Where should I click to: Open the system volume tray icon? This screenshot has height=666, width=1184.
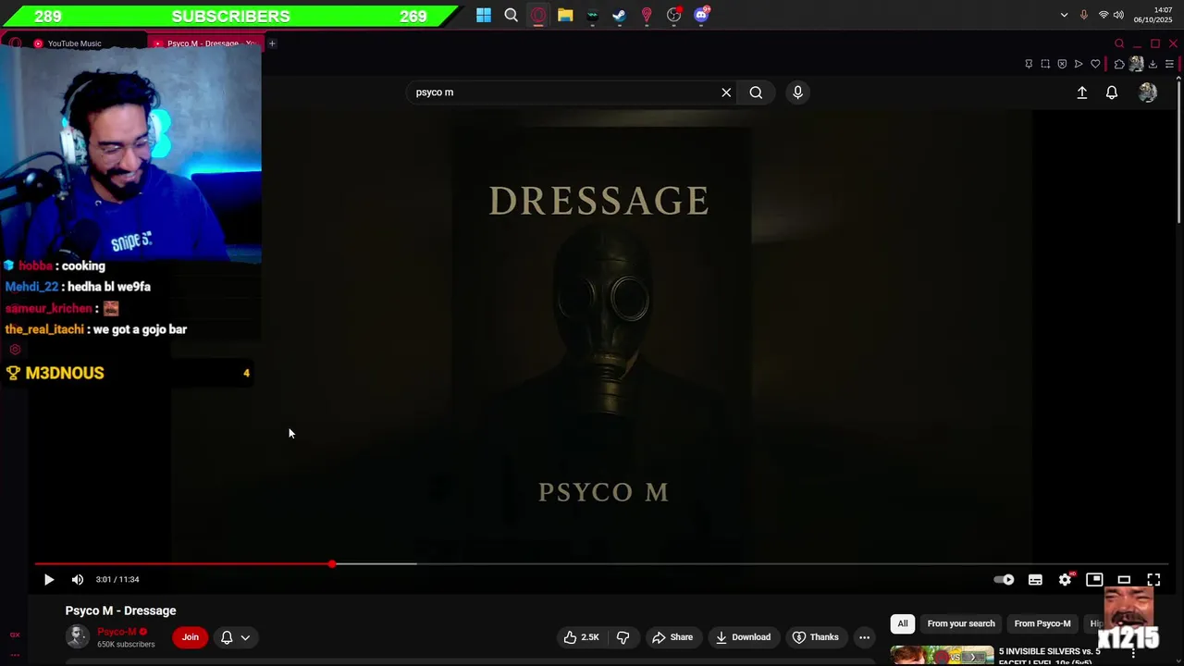point(1118,15)
